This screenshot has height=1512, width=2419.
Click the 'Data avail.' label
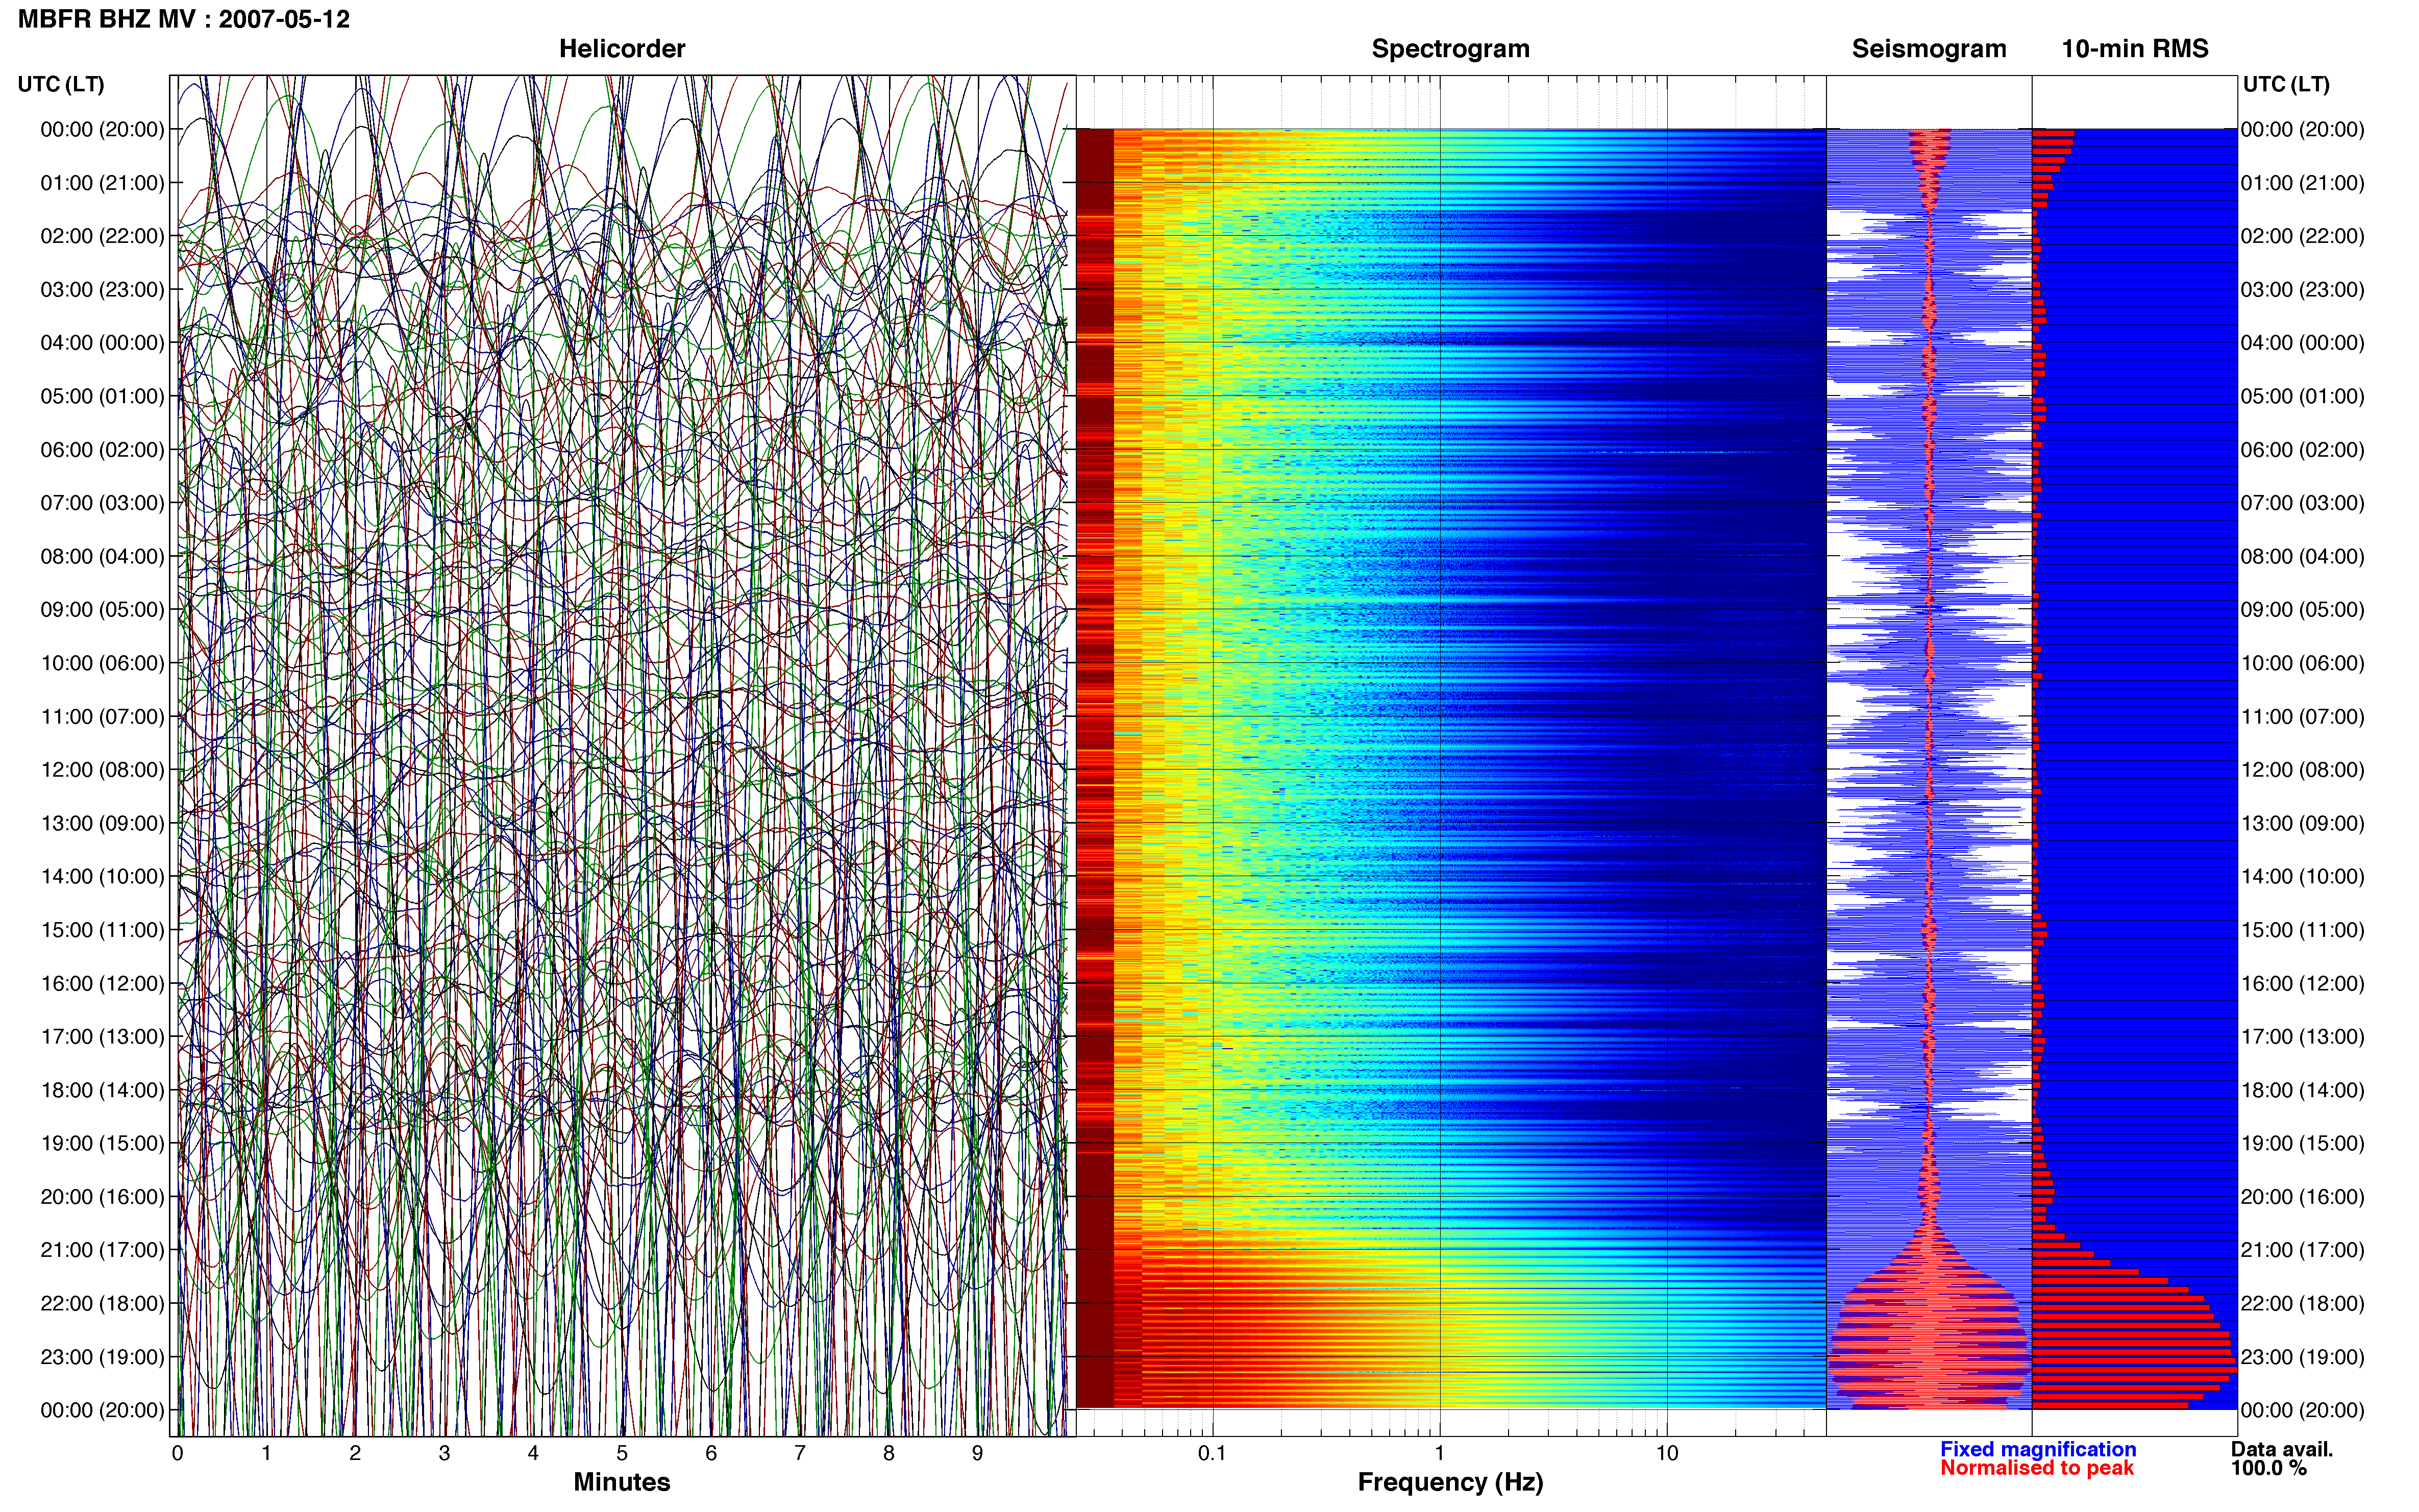click(x=2282, y=1449)
